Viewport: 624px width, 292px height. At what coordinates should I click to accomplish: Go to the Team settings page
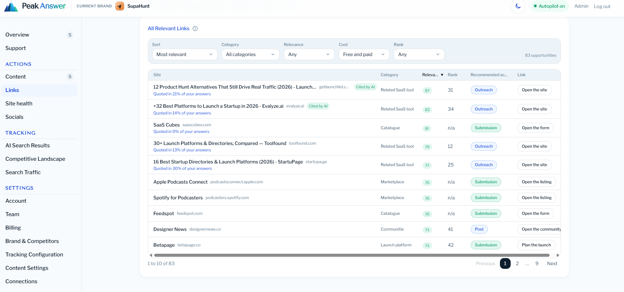point(40,214)
